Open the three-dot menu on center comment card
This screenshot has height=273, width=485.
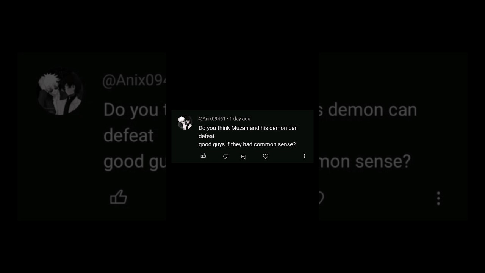(x=304, y=156)
